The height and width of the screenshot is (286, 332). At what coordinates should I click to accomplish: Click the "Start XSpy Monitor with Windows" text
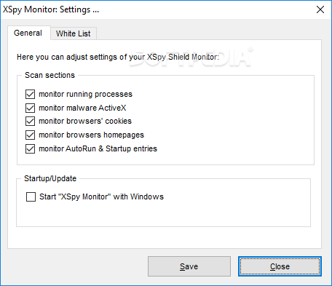tap(101, 196)
